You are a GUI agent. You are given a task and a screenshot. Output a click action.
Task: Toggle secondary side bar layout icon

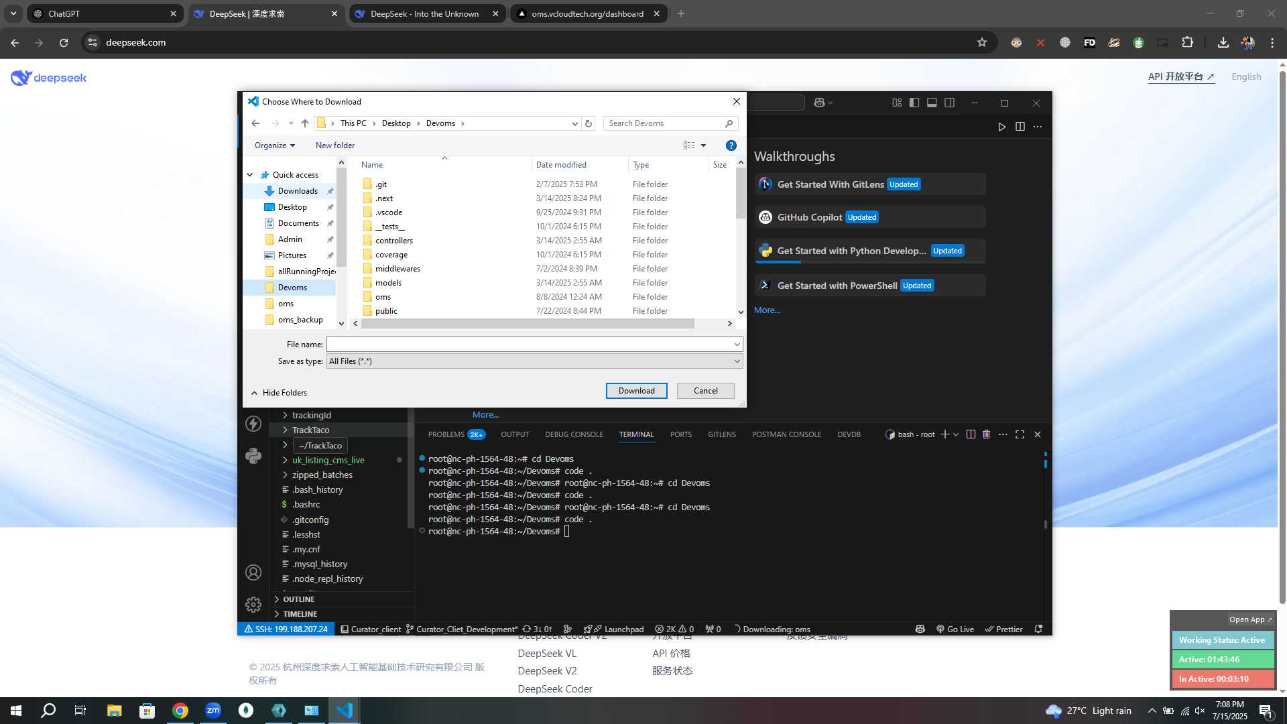950,103
